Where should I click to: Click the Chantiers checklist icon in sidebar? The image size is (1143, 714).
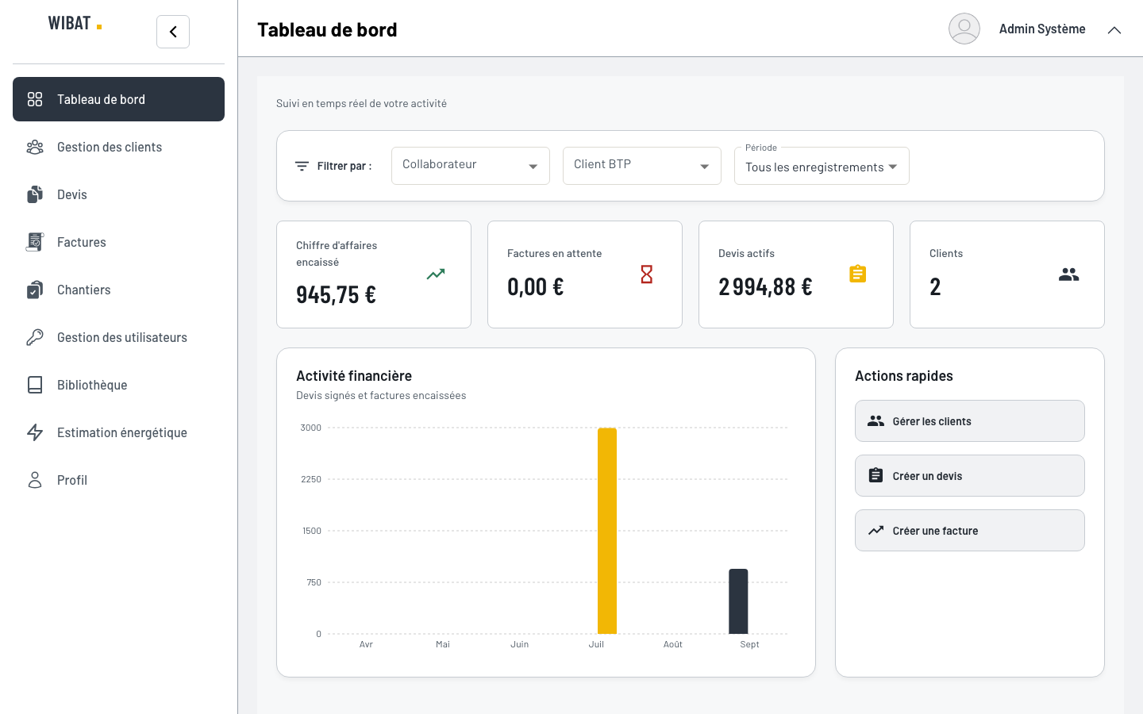35,290
